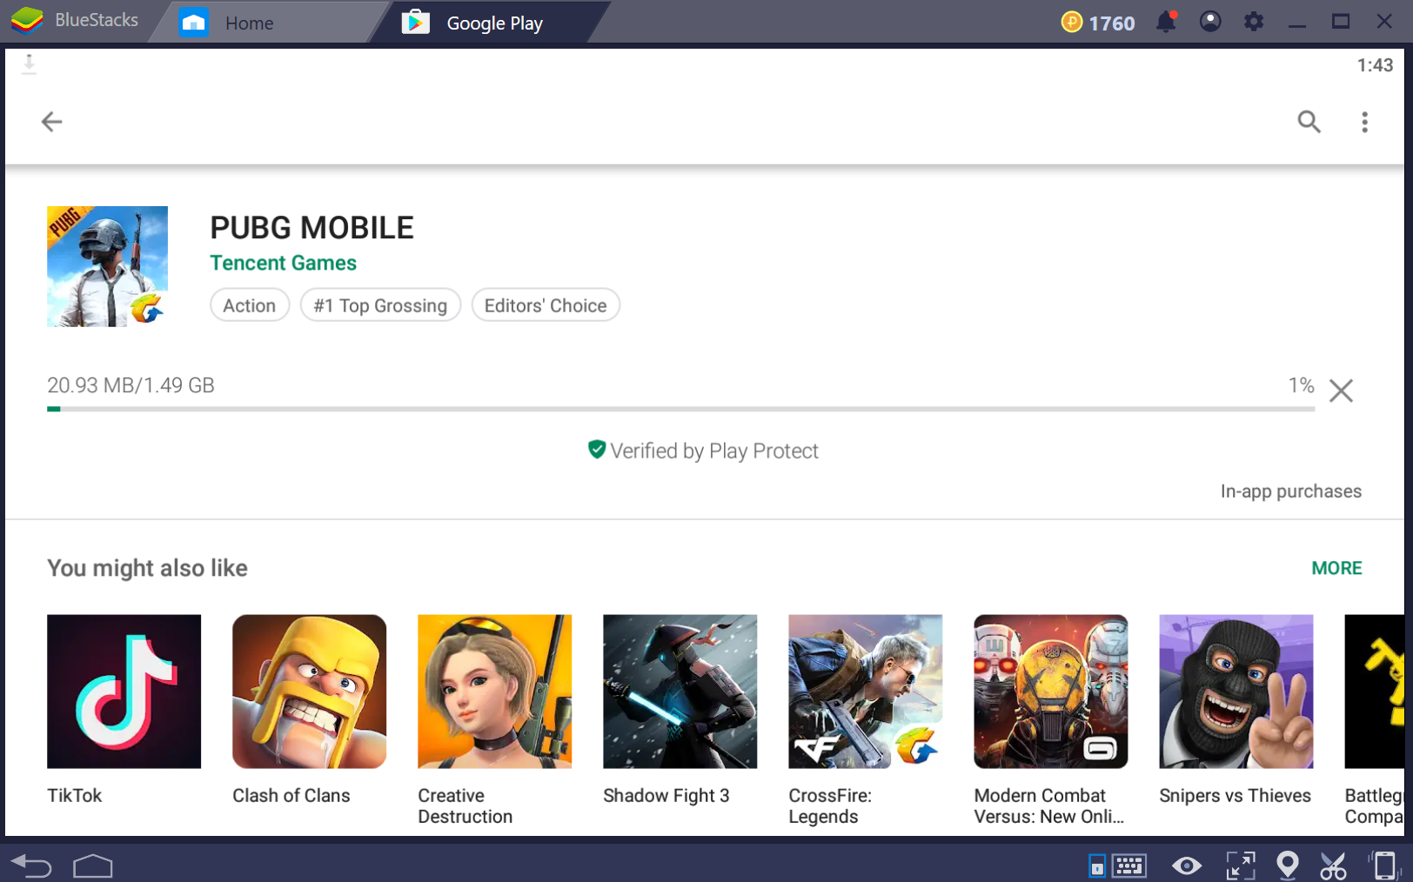
Task: Open the set location pin icon
Action: 1287,865
